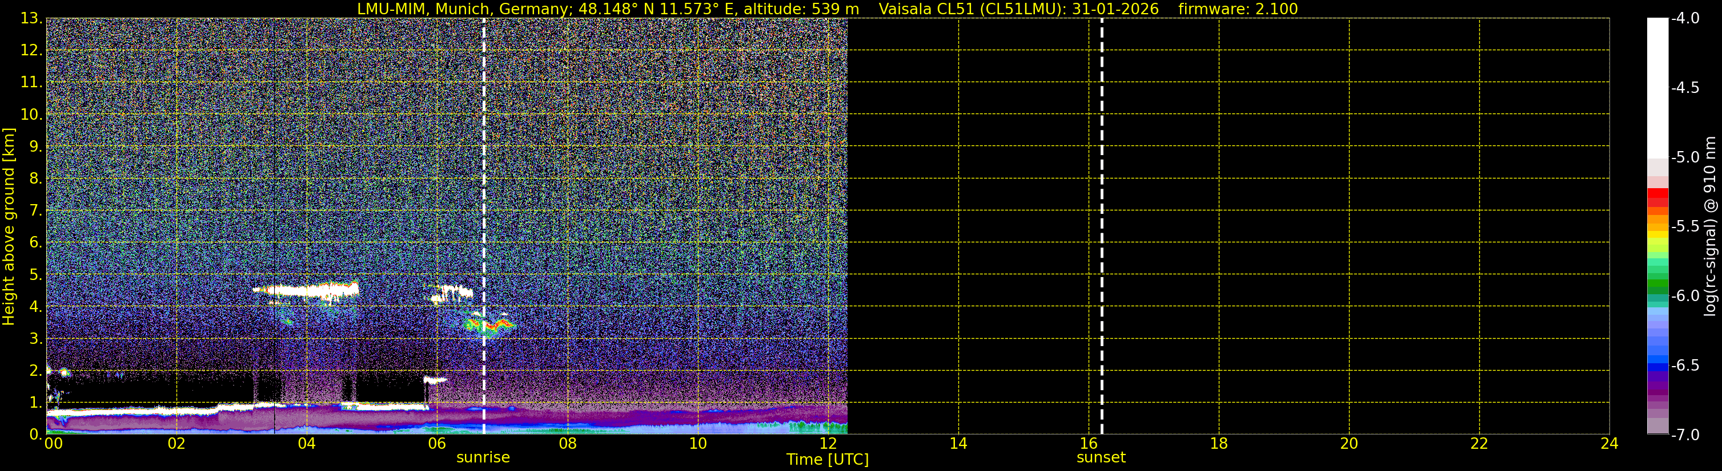Click the small white cloud at 1.7 km near 06 UTC
Image resolution: width=1722 pixels, height=471 pixels.
pos(435,380)
